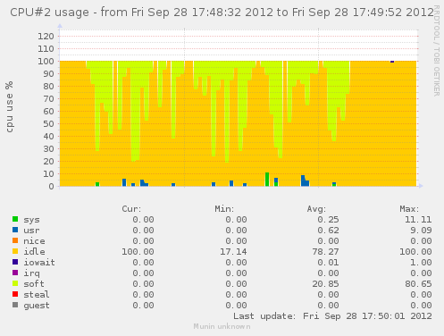Click the orange nice legend swatch
Screen dimensions: 444x336
pos(15,240)
